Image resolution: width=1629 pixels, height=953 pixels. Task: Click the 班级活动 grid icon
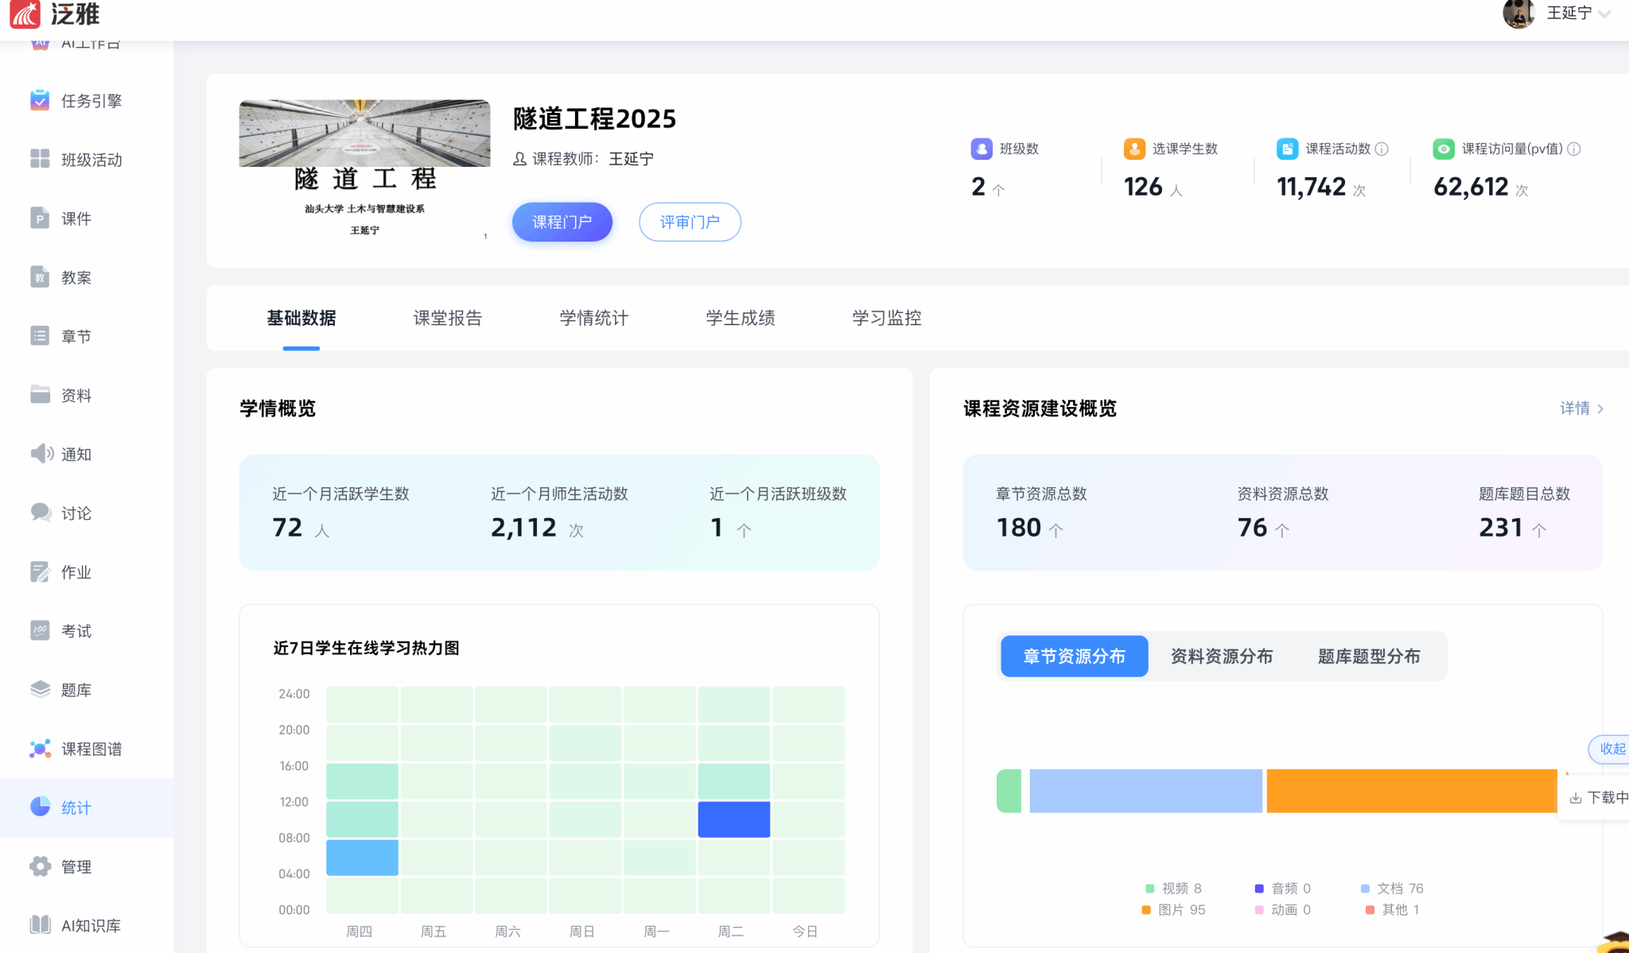[40, 159]
